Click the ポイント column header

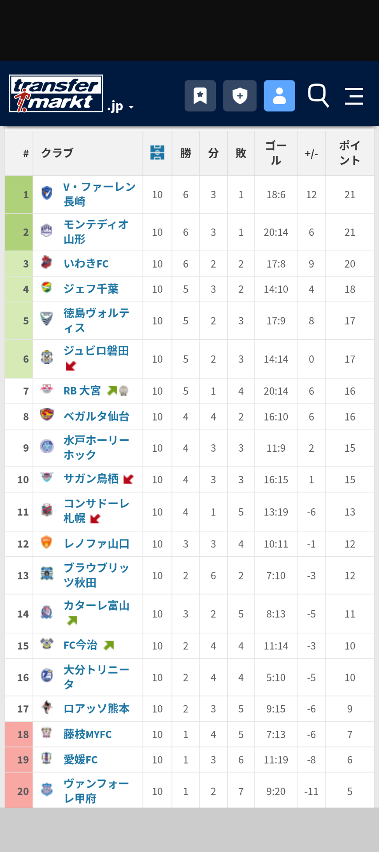click(350, 153)
